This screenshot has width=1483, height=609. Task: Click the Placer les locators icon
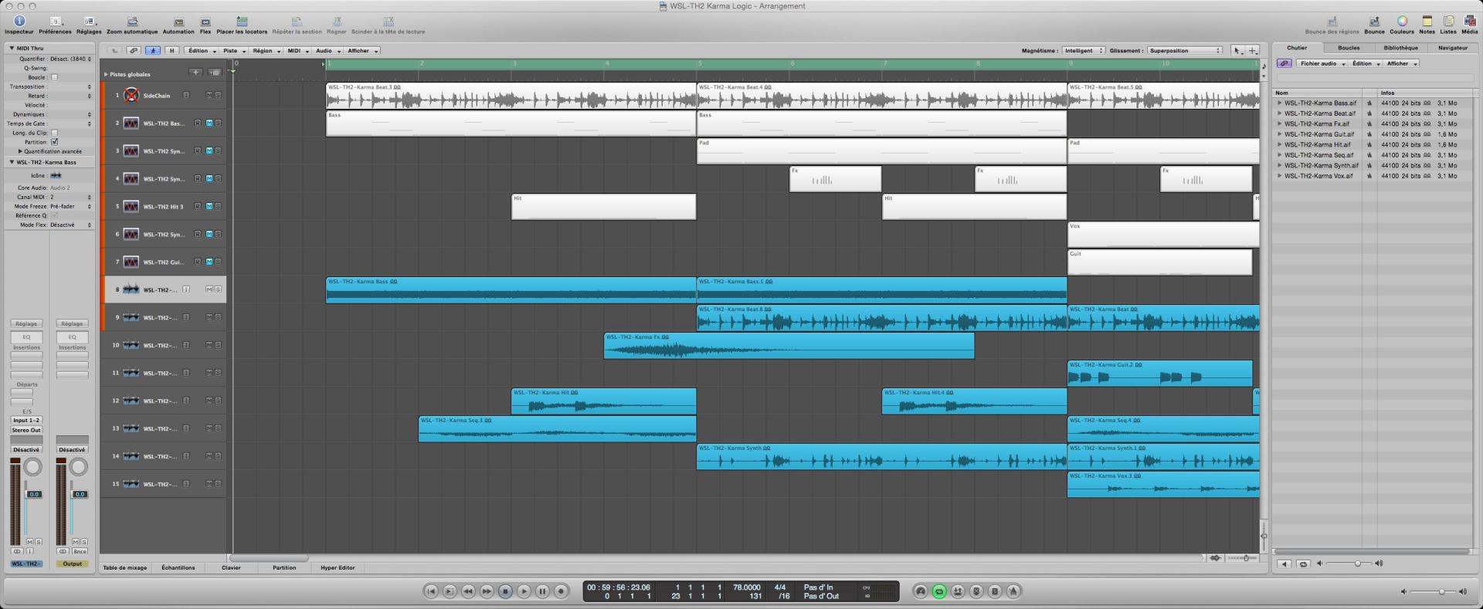click(242, 22)
